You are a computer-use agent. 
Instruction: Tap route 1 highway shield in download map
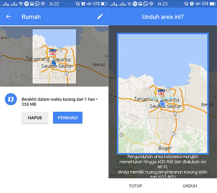pyautogui.click(x=168, y=90)
